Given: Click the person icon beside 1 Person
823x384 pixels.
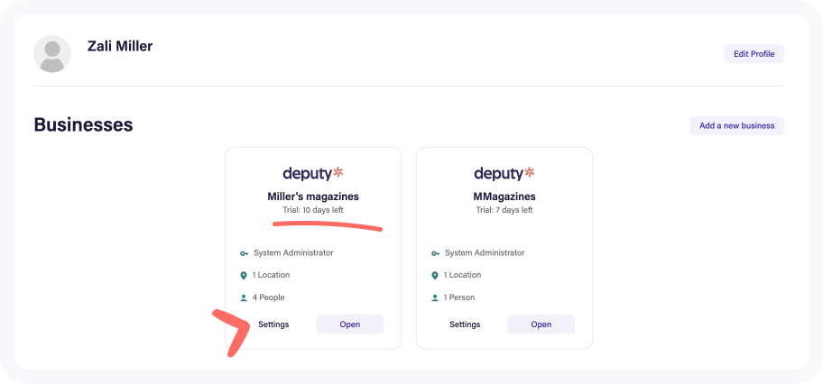Looking at the screenshot, I should point(435,298).
